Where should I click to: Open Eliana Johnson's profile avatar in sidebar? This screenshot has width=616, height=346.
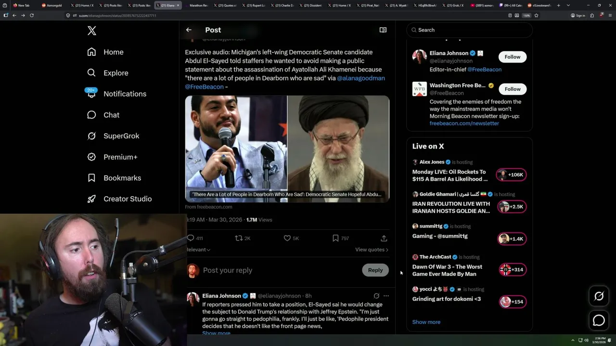tap(420, 57)
